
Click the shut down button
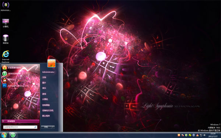coord(46,127)
